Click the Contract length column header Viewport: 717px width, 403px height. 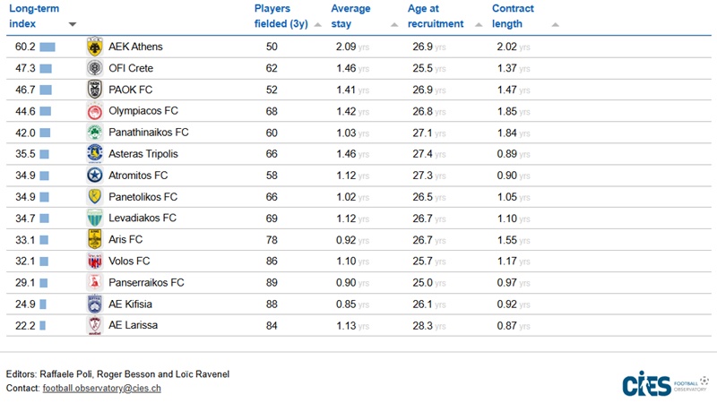pyautogui.click(x=513, y=16)
